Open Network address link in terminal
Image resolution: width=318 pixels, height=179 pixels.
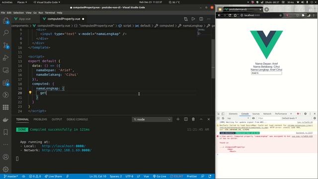click(x=67, y=150)
